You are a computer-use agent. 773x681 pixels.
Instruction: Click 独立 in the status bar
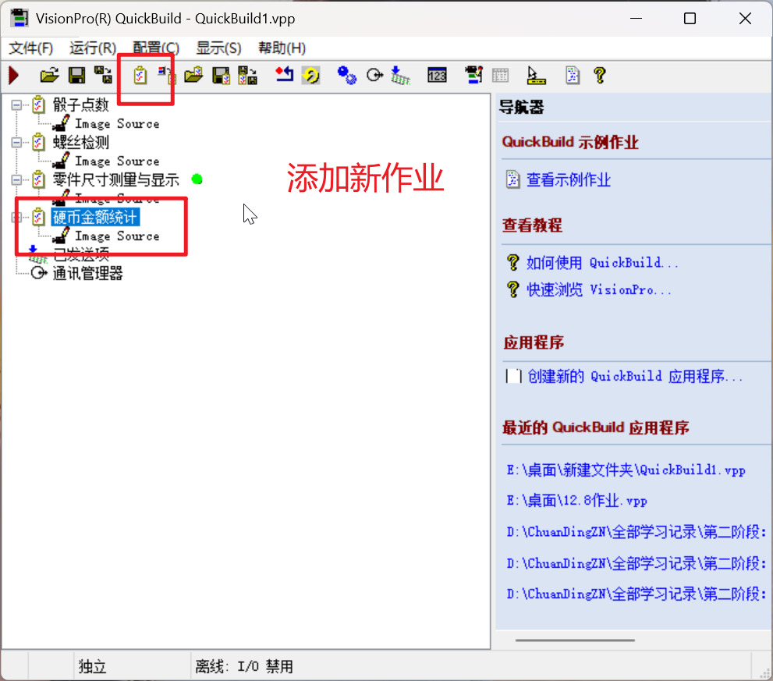(93, 667)
